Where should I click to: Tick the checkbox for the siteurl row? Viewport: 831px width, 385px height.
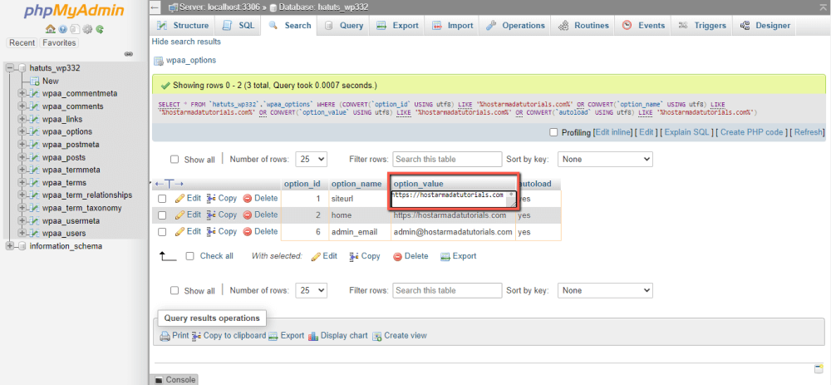click(163, 199)
